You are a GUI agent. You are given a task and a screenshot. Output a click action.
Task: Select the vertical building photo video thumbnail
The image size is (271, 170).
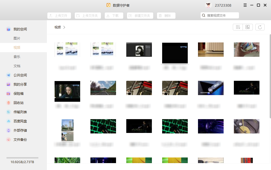tap(67, 130)
